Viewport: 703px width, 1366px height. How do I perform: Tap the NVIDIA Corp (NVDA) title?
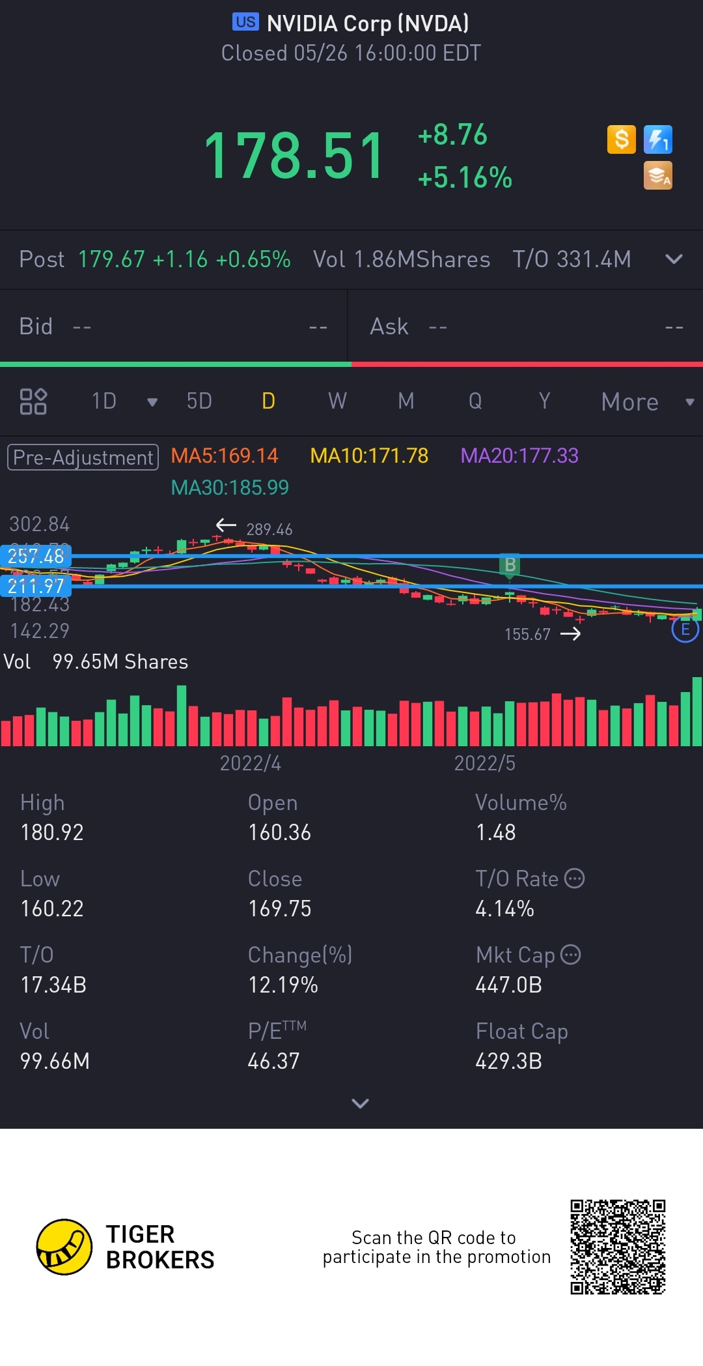pos(368,23)
